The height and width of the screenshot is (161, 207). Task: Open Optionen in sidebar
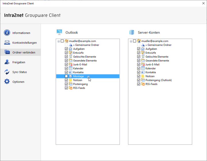point(20,82)
